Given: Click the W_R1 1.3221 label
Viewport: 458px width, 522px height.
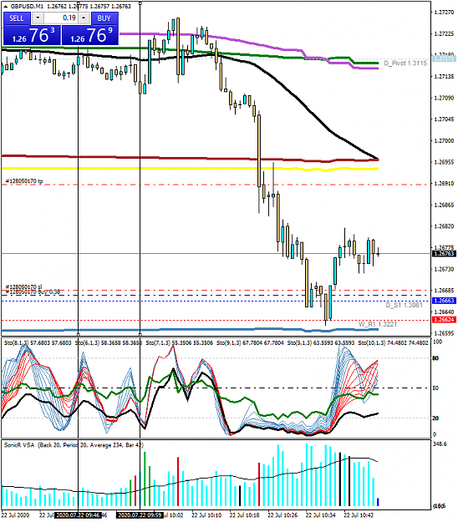Looking at the screenshot, I should [x=378, y=324].
